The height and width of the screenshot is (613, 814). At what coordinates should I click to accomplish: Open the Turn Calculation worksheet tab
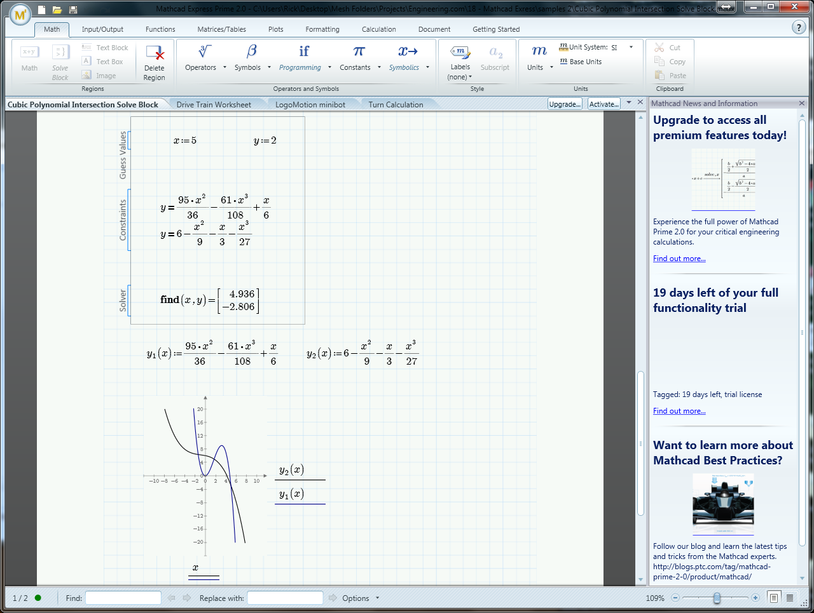pos(396,105)
